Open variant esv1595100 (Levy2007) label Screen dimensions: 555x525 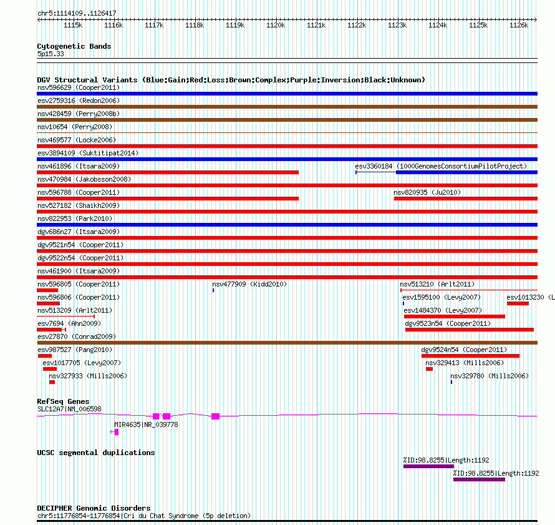pyautogui.click(x=442, y=297)
